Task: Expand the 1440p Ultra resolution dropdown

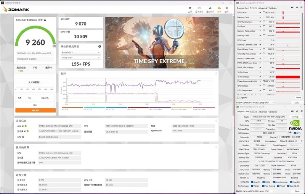Action: 80,58
